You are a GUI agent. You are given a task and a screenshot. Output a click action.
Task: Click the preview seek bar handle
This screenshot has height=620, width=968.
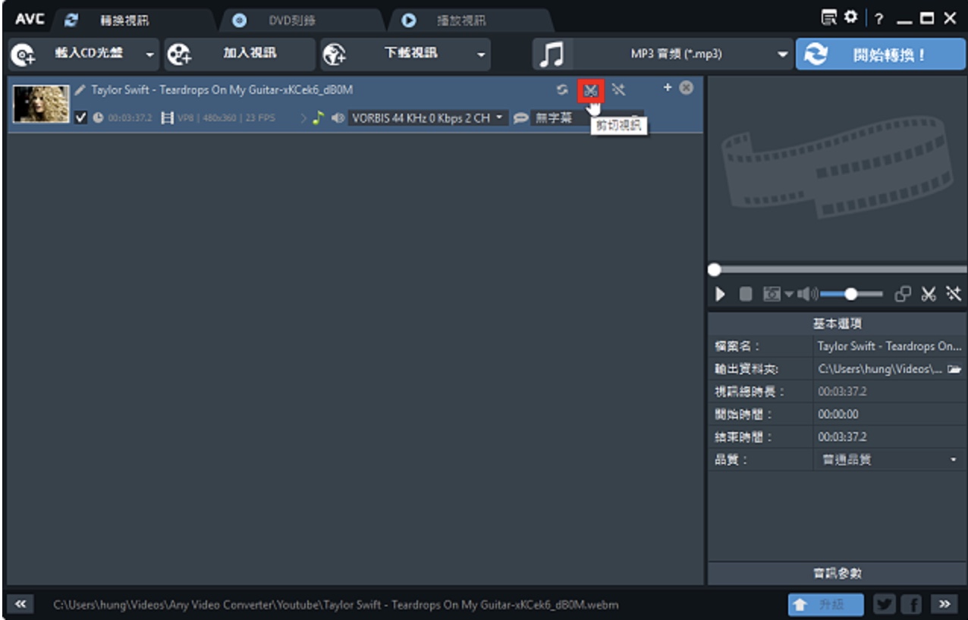click(x=714, y=269)
